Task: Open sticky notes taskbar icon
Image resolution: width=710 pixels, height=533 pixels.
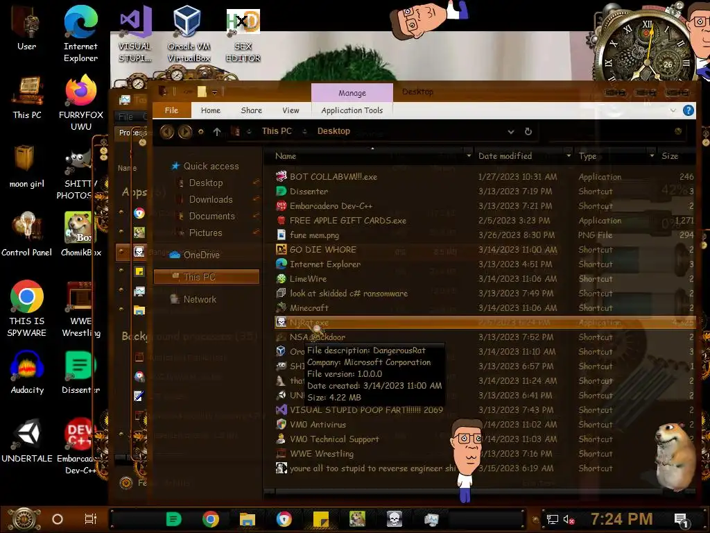Action: pyautogui.click(x=321, y=519)
